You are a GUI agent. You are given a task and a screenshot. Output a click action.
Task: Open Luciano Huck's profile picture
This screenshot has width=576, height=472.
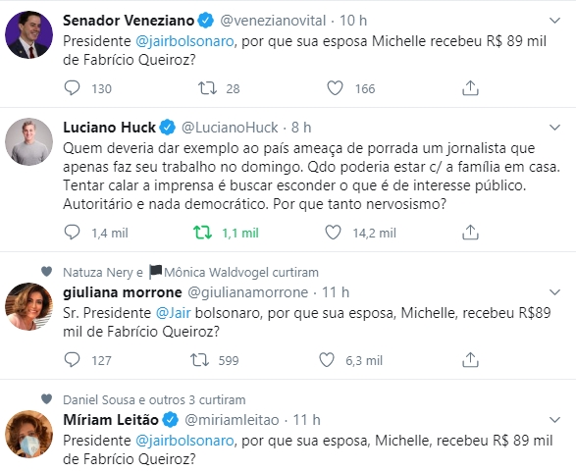pos(28,141)
